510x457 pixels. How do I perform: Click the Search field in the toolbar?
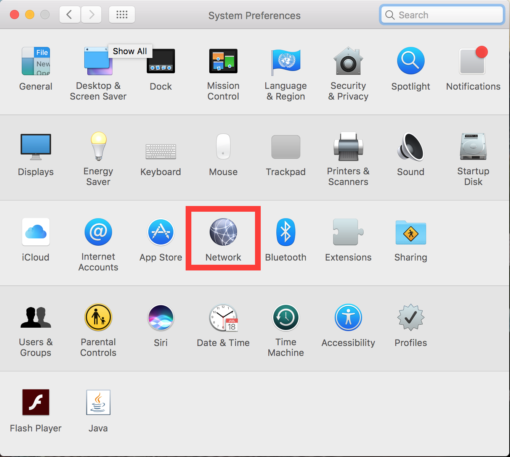coord(442,15)
